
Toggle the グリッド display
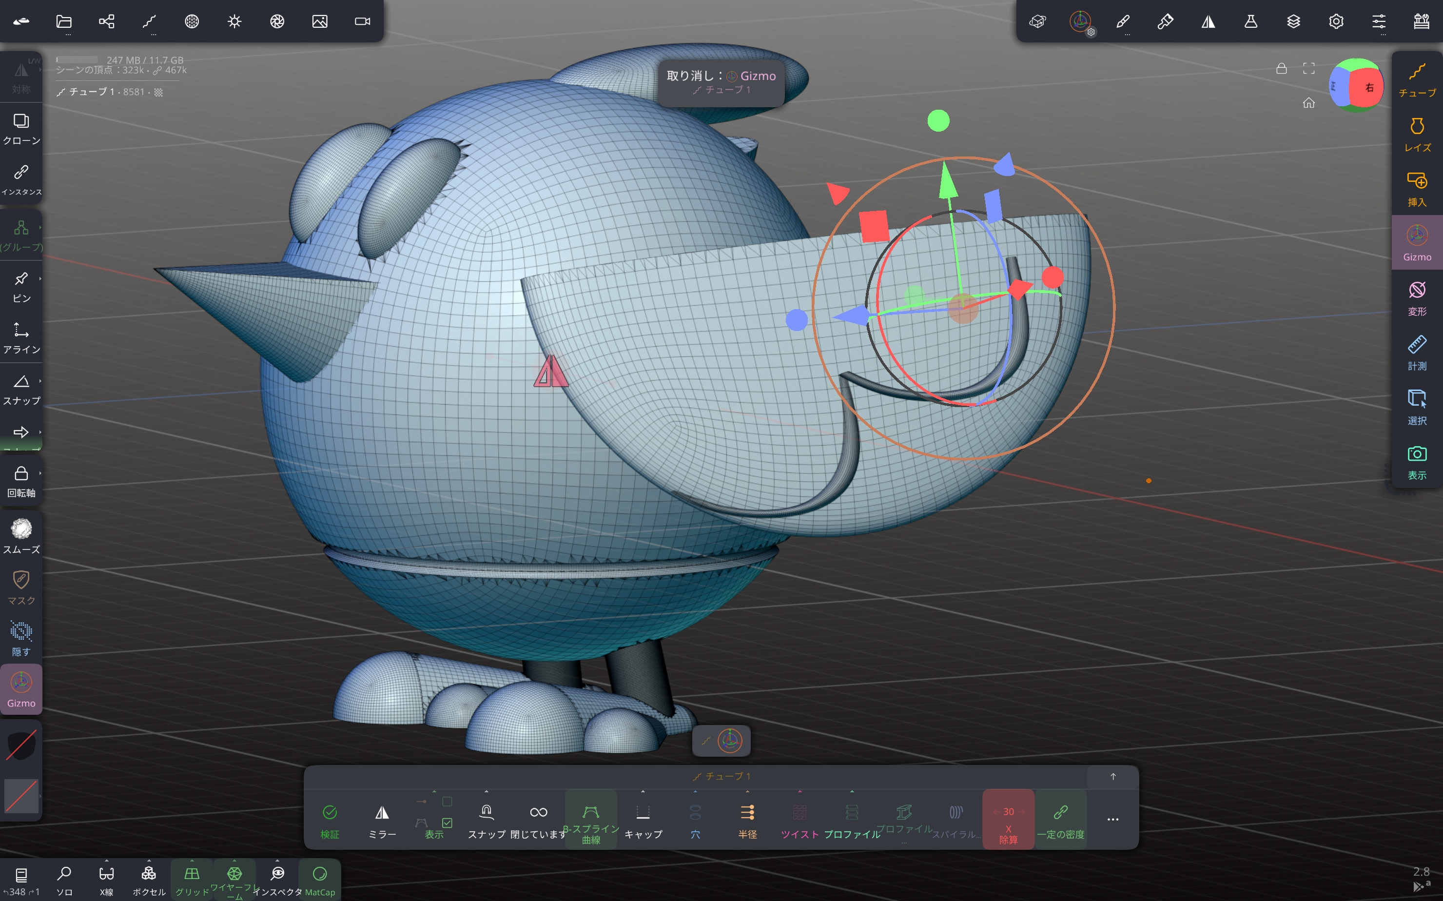click(x=192, y=880)
